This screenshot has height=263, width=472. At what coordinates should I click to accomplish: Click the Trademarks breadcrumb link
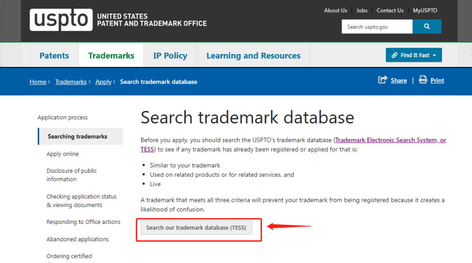click(71, 82)
